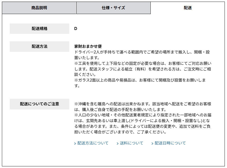
Task: Click the bold 家財おまかせ便 heading
Action: click(88, 46)
